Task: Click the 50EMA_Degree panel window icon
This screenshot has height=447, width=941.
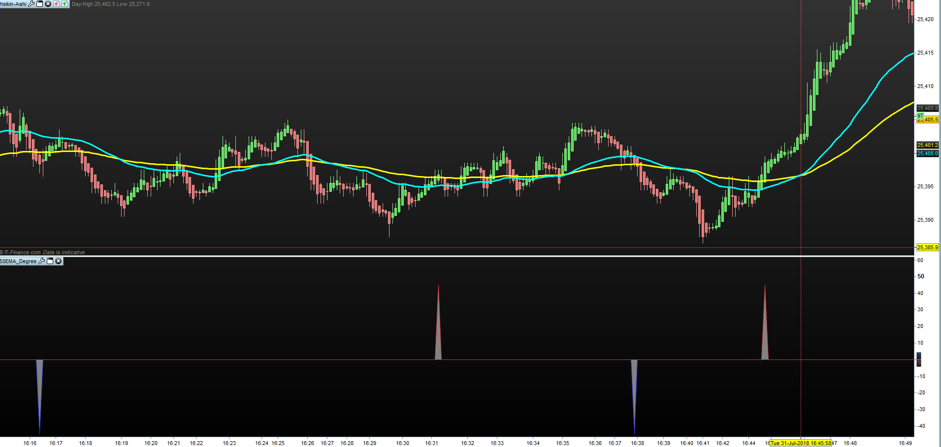Action: [x=50, y=261]
